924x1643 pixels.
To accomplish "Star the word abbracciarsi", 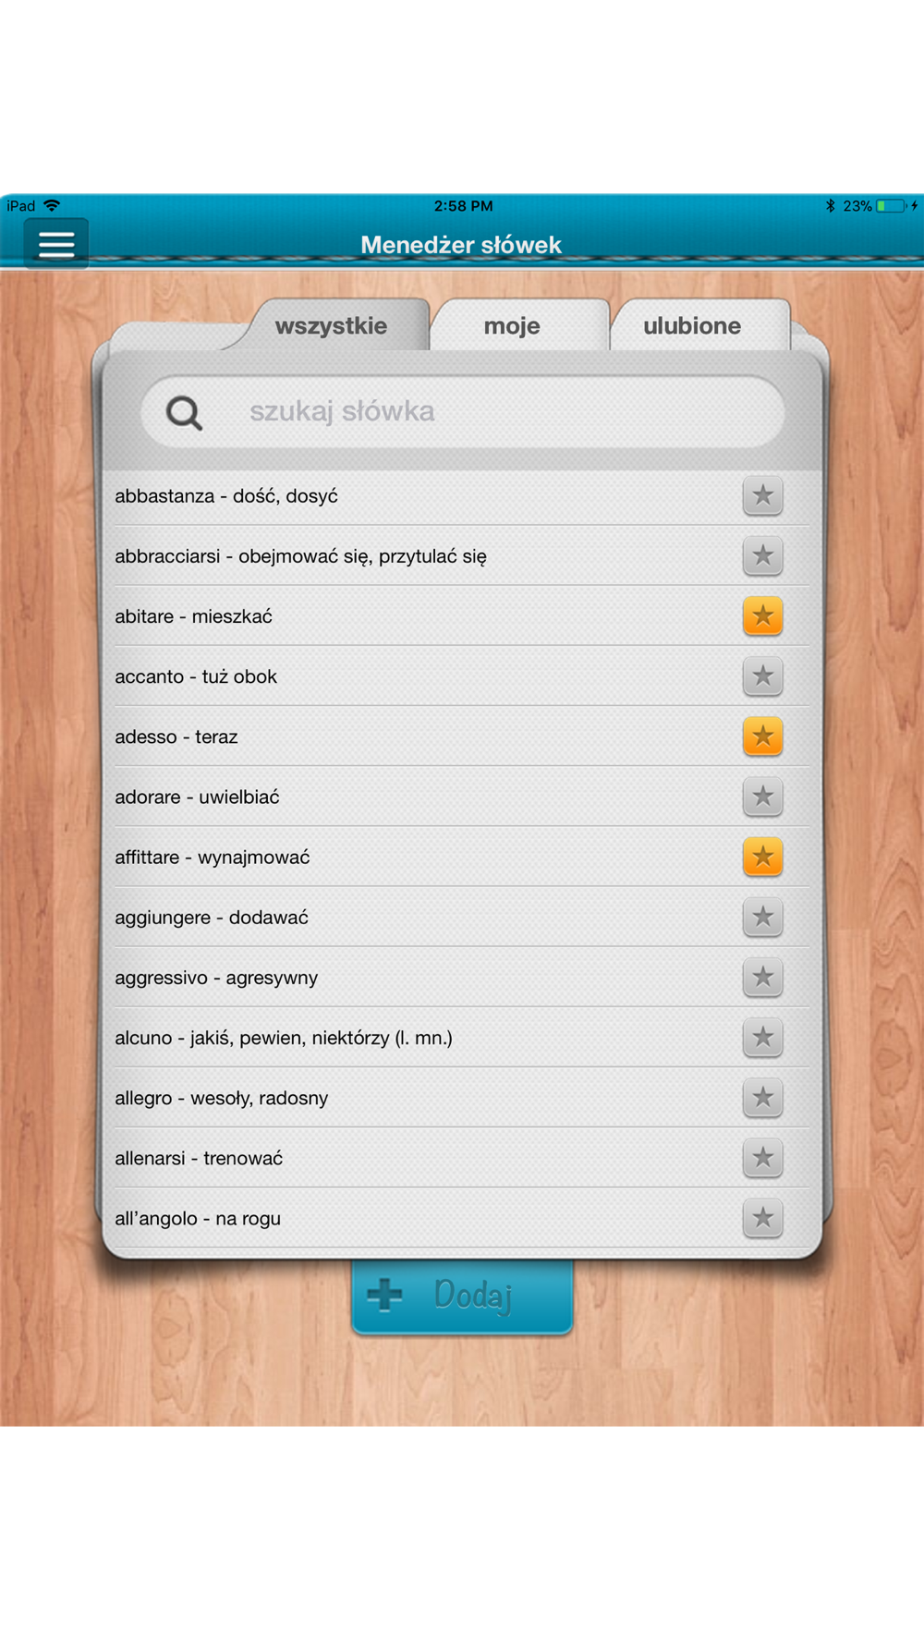I will point(762,556).
